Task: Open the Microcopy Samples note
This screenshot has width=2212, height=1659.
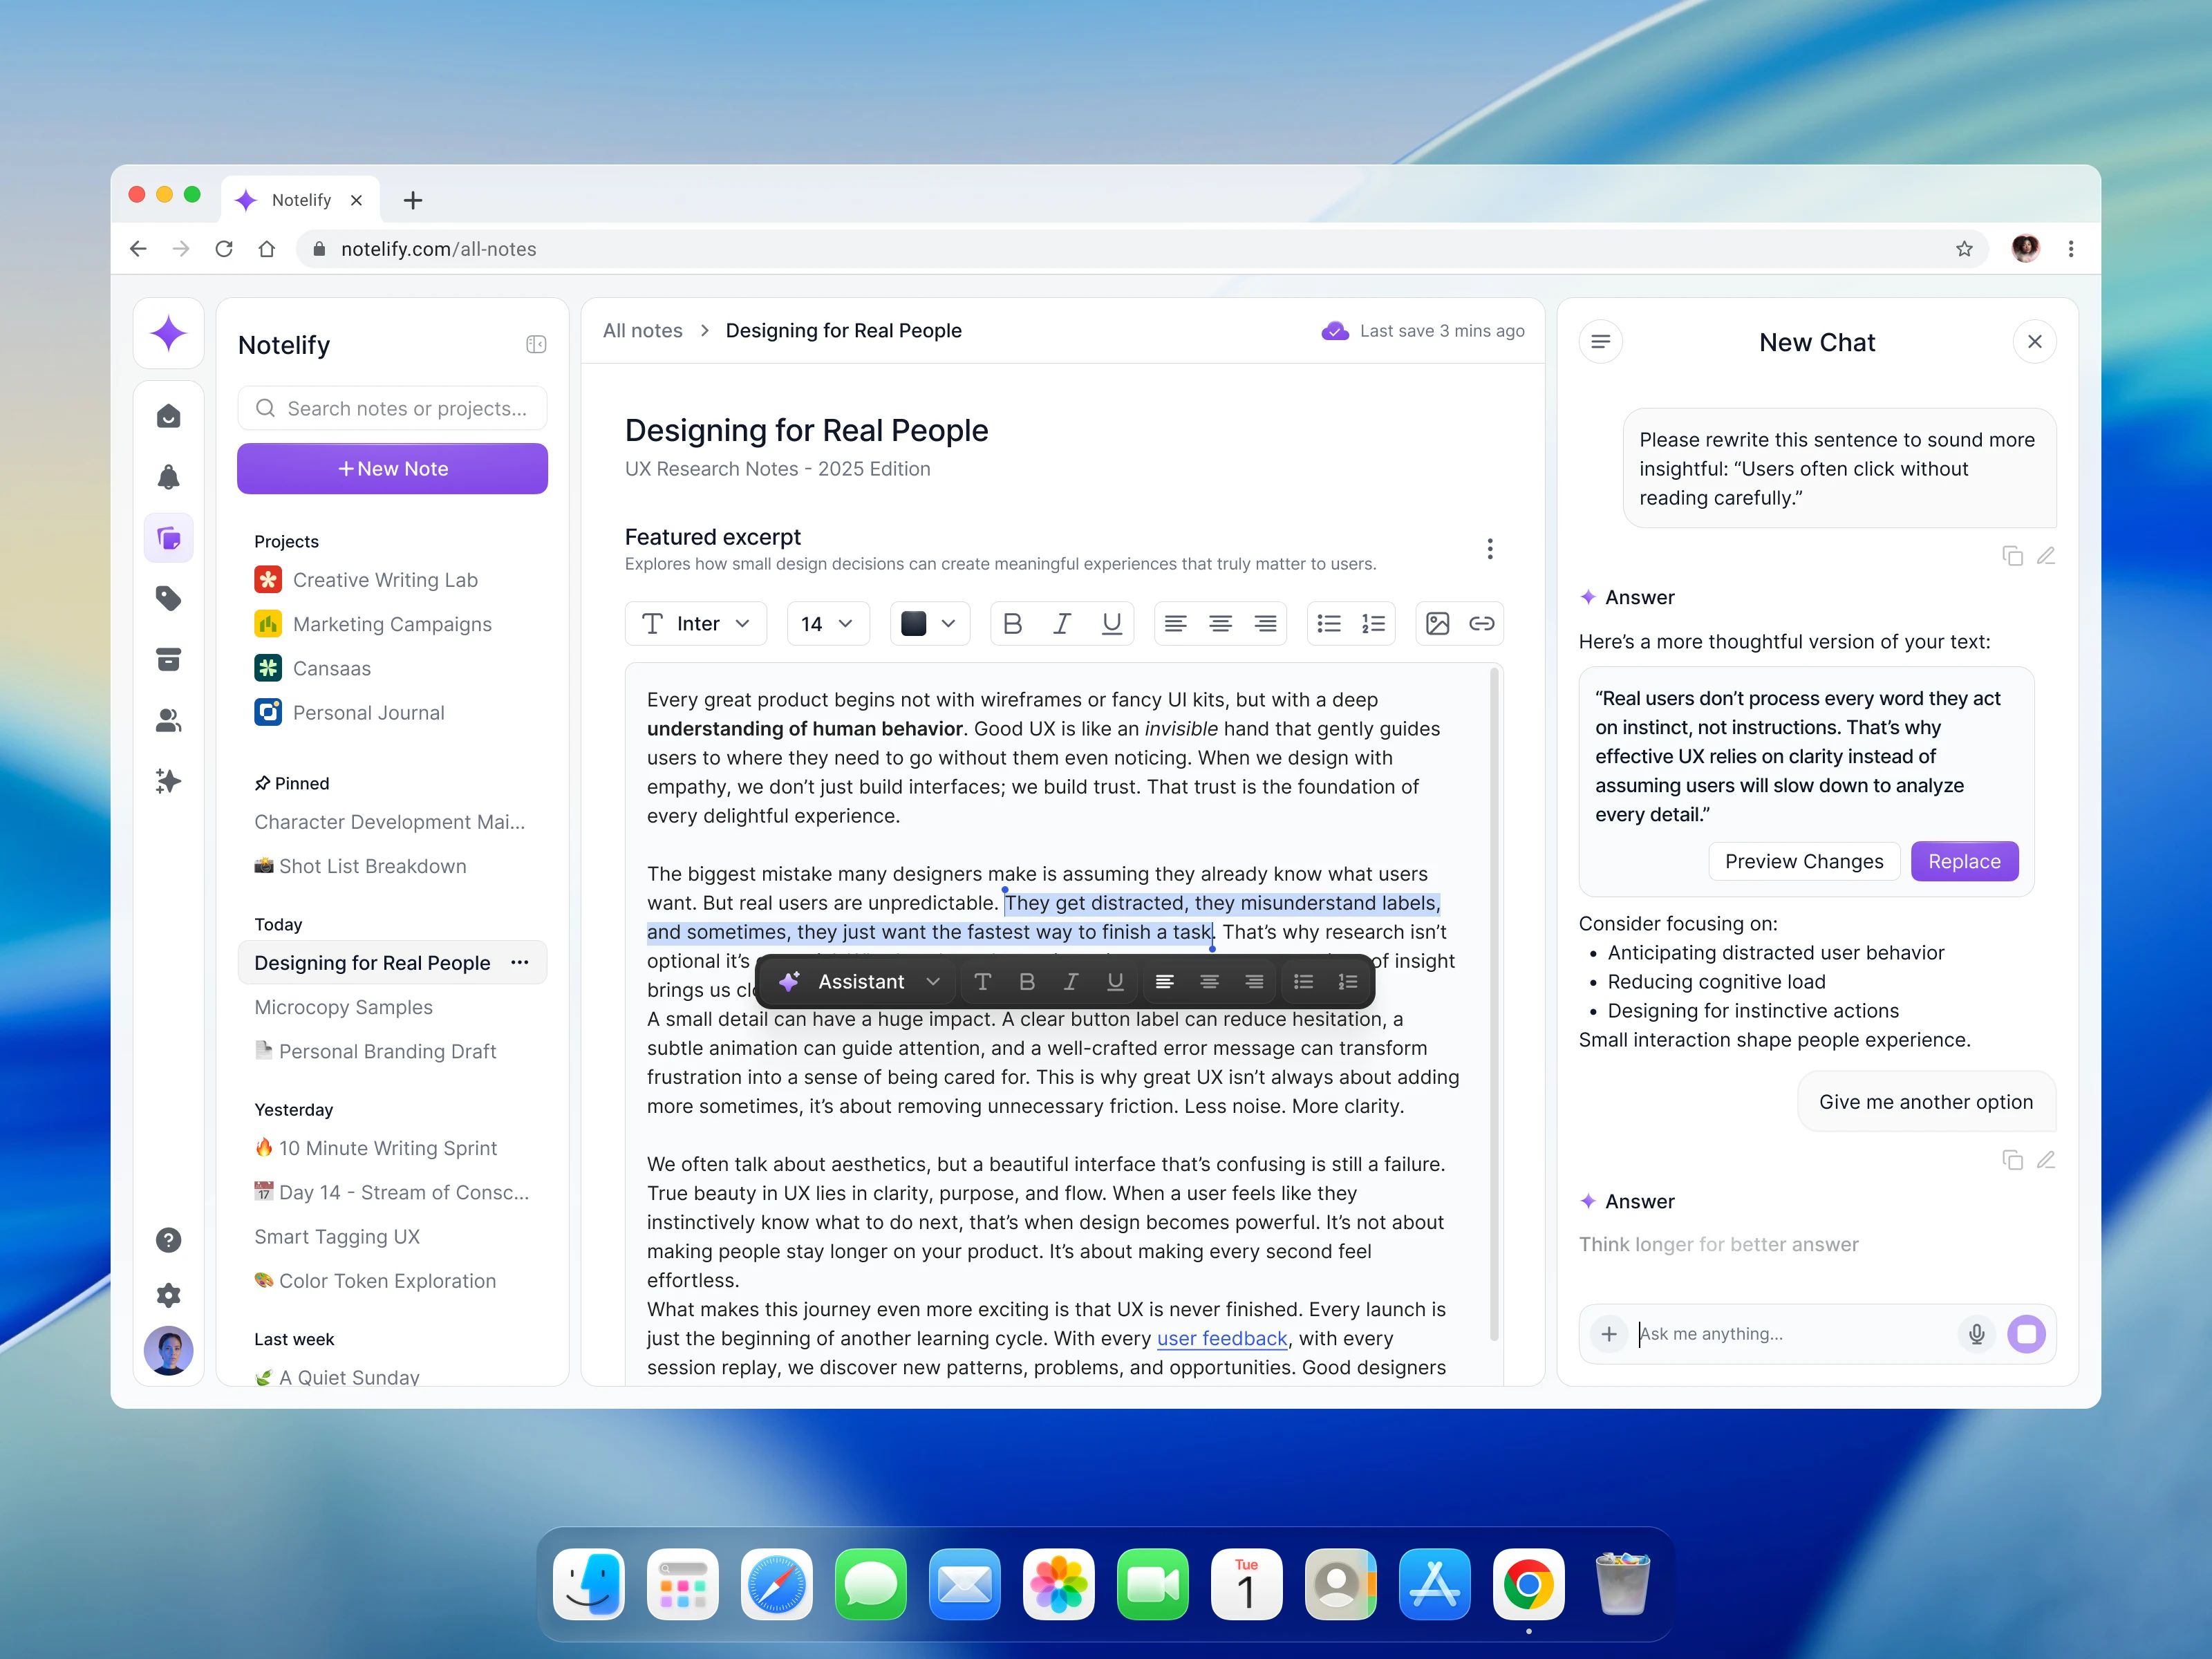Action: (343, 1007)
